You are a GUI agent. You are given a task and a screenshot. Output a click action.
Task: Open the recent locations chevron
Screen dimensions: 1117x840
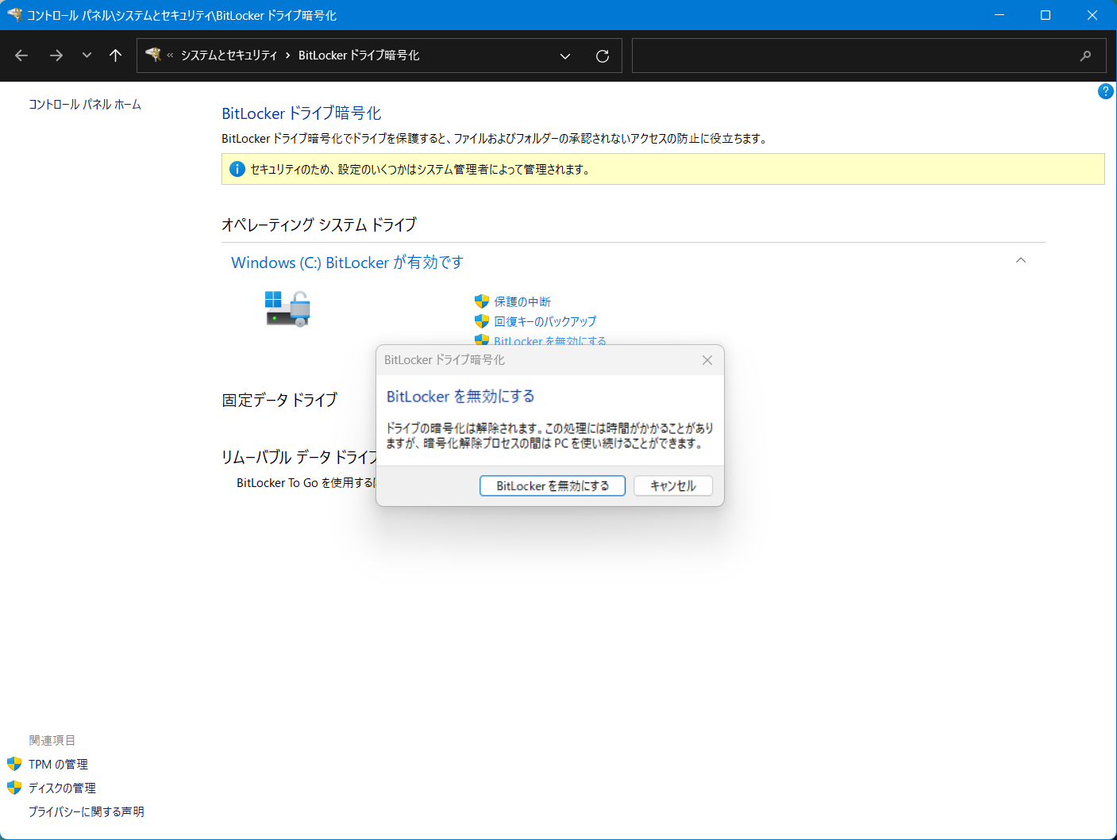point(87,56)
